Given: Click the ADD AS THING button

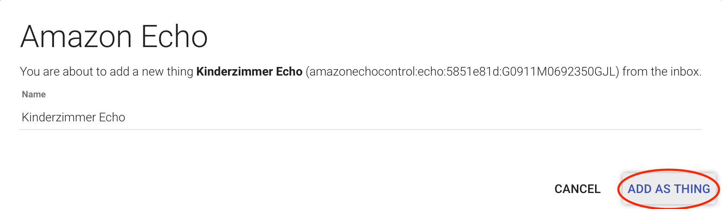Looking at the screenshot, I should 668,189.
